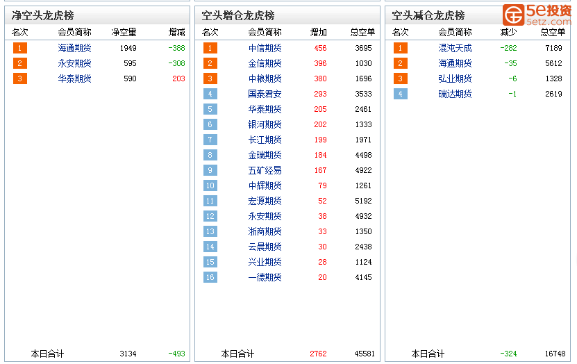Screen dimensions: 577x364
Task: Click 净空量 column header
Action: pos(124,33)
